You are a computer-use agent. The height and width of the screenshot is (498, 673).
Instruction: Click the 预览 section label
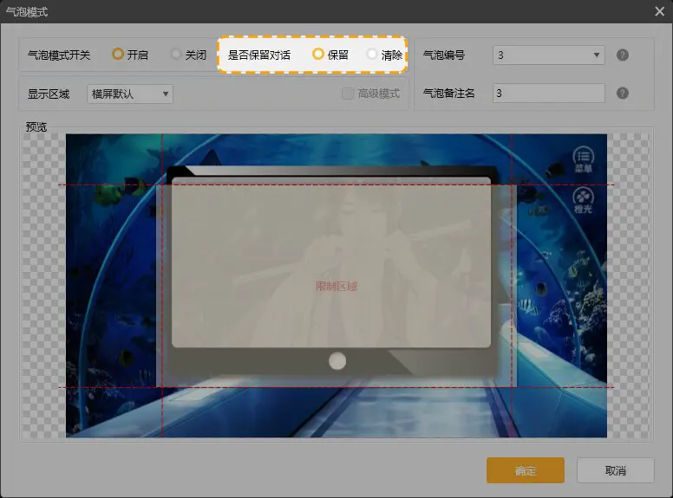[36, 126]
